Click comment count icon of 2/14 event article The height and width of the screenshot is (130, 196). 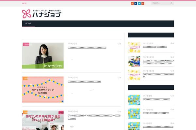coord(119,111)
